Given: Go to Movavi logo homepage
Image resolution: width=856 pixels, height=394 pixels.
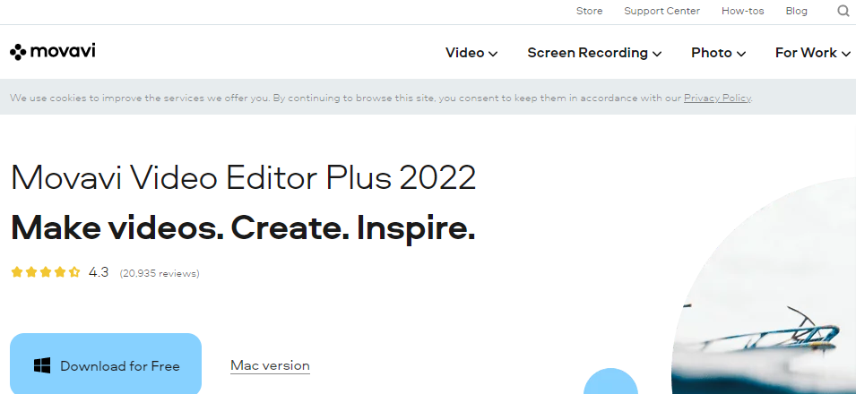Looking at the screenshot, I should point(52,52).
